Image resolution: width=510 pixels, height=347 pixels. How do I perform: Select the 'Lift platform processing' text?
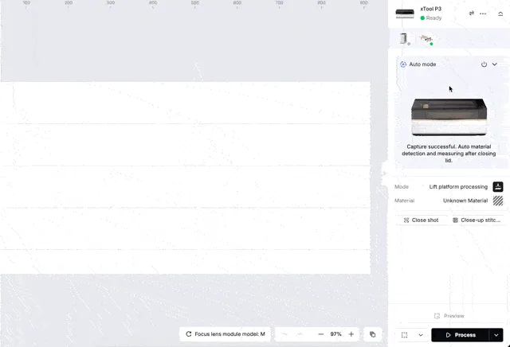458,187
